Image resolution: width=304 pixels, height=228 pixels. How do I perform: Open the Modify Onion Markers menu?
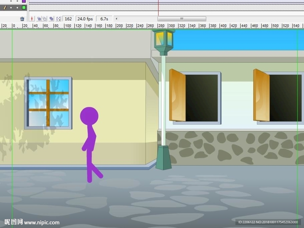tap(58, 19)
